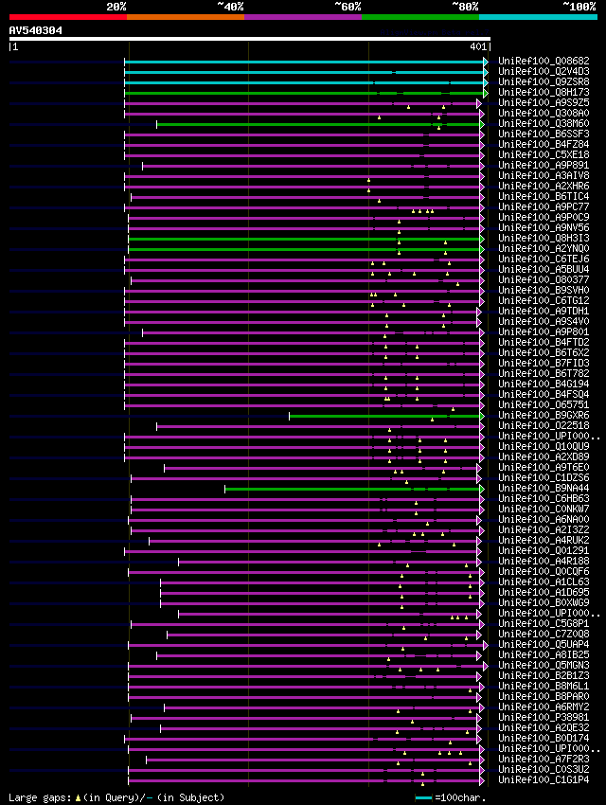Select label UniRef100_A9PC77
606x805 pixels.
544,206
